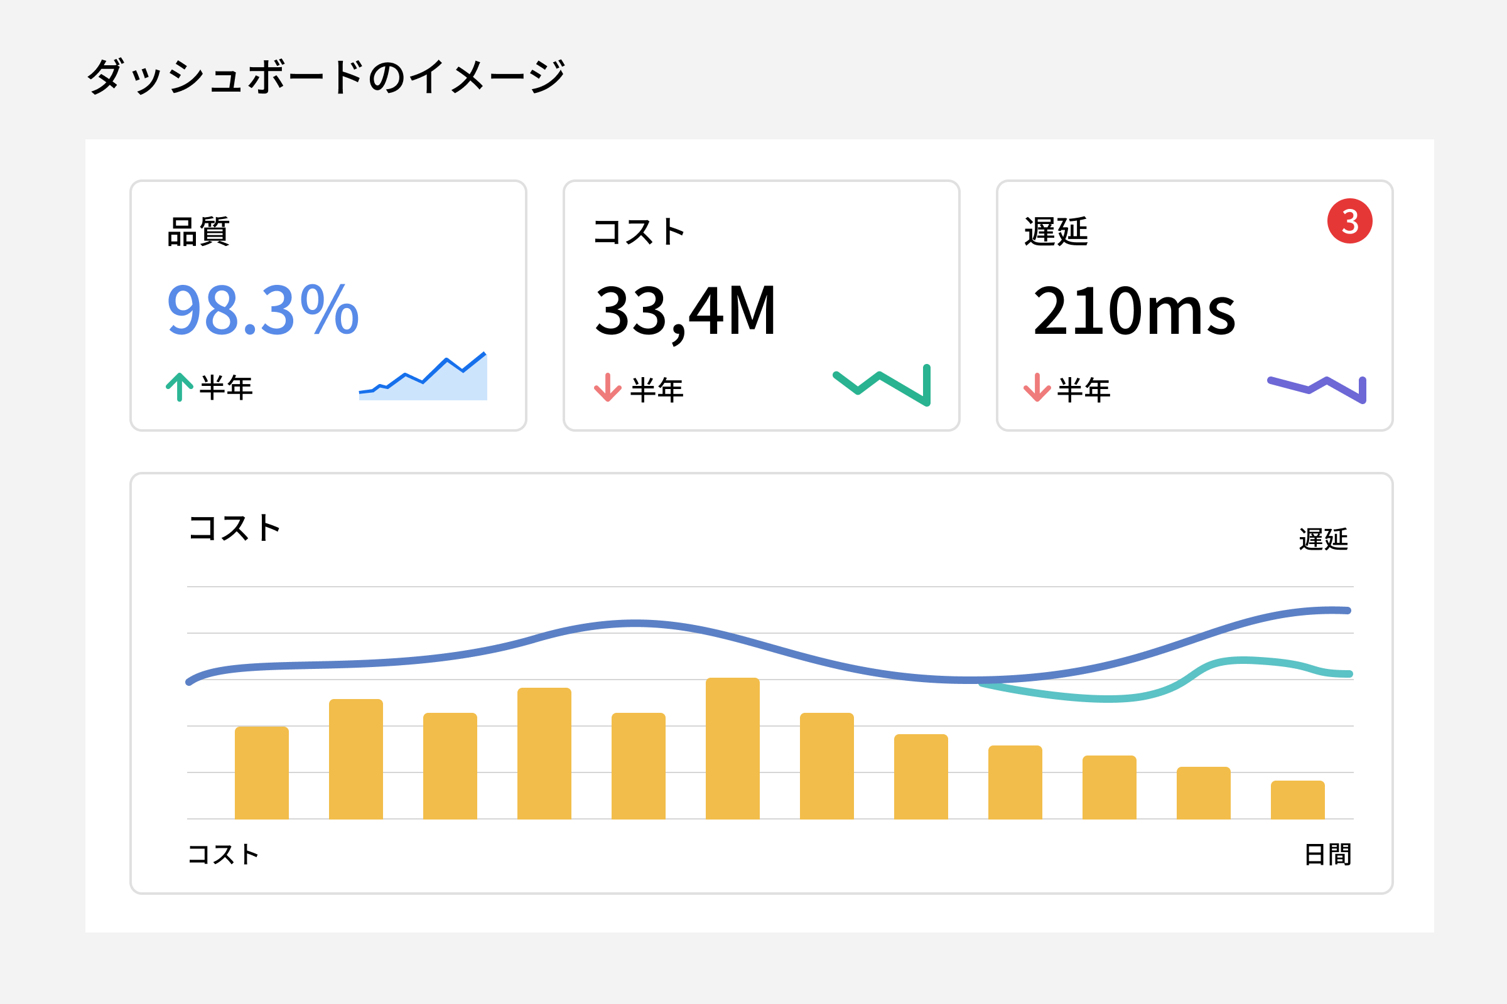The height and width of the screenshot is (1004, 1507).
Task: Click the 半年 label in 品質 card
Action: [226, 387]
